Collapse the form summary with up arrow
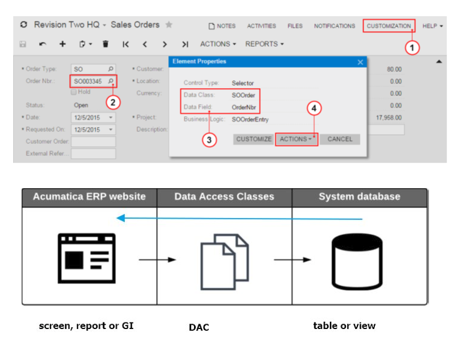The height and width of the screenshot is (353, 468). [x=439, y=62]
